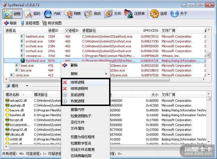Open the 选项 (Options) gear
This screenshot has height=159, width=217.
158,14
